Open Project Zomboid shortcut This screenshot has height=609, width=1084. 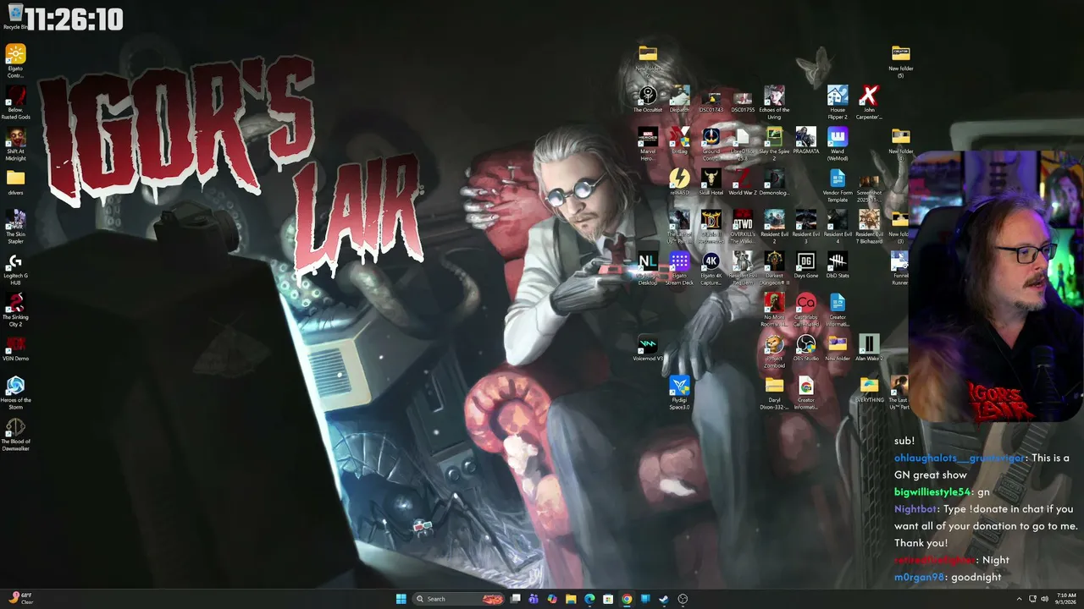[x=774, y=351]
